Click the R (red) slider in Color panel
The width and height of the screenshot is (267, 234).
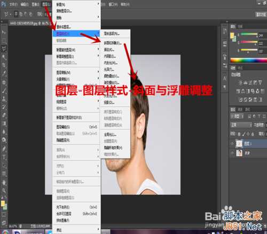pyautogui.click(x=249, y=34)
